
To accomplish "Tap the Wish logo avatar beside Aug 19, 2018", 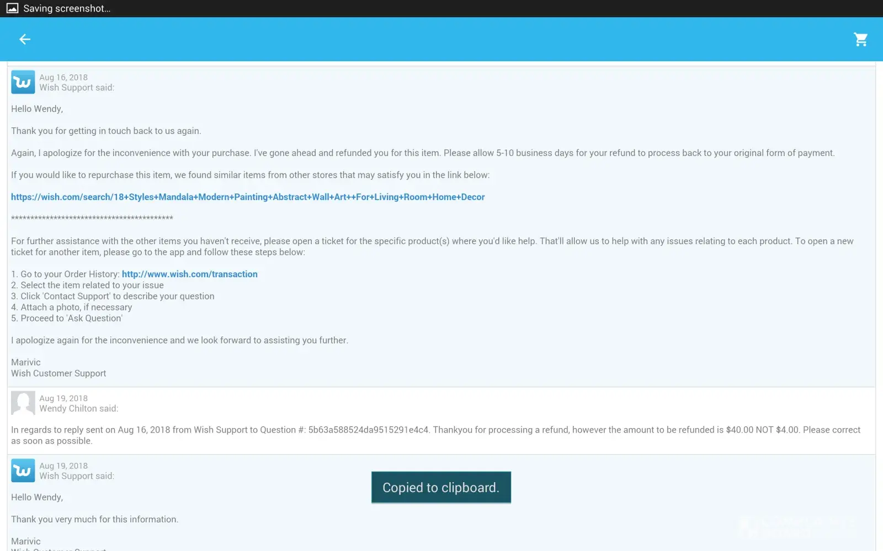I will tap(23, 471).
